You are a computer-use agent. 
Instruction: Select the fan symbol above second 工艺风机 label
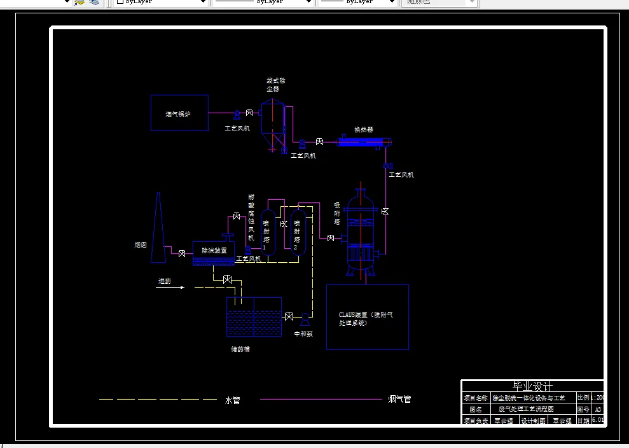pyautogui.click(x=303, y=143)
